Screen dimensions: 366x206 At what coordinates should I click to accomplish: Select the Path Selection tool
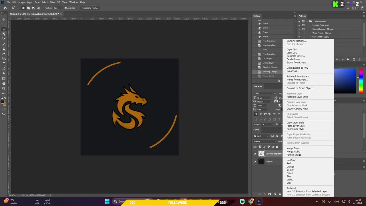pos(4,74)
